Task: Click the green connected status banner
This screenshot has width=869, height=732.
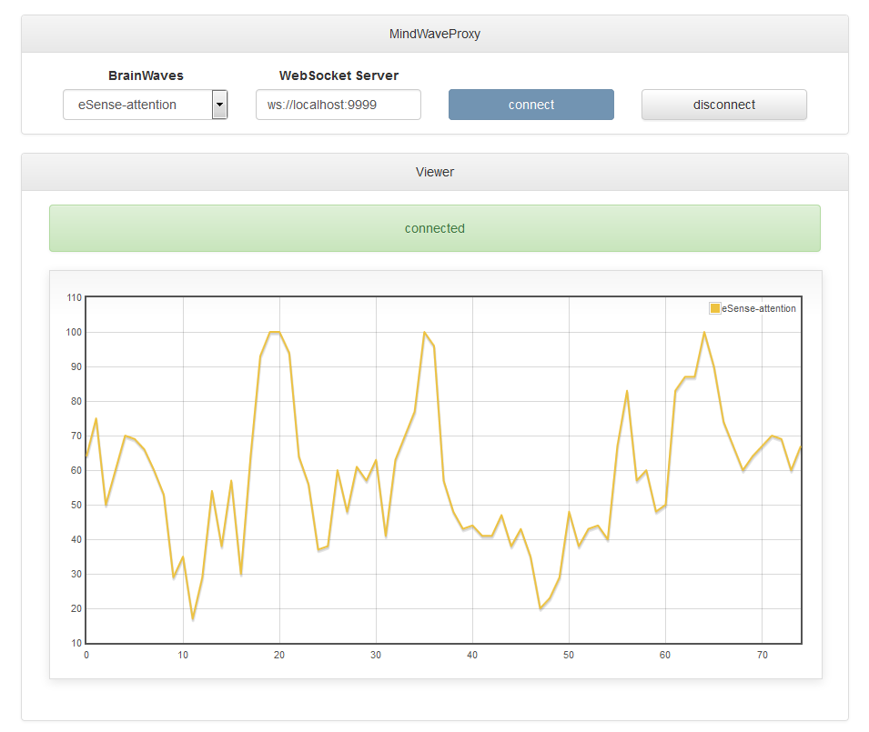Action: click(435, 228)
